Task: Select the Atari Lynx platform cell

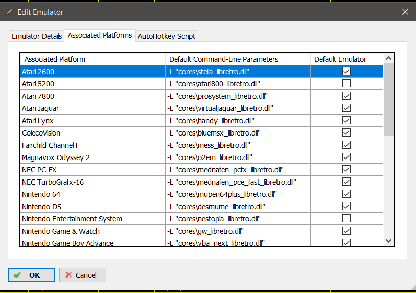Action: [93, 121]
